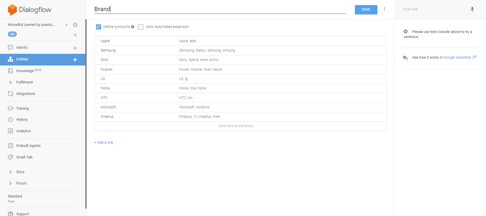This screenshot has width=486, height=216.
Task: Click the Google Assistant dots icon
Action: pos(406,58)
